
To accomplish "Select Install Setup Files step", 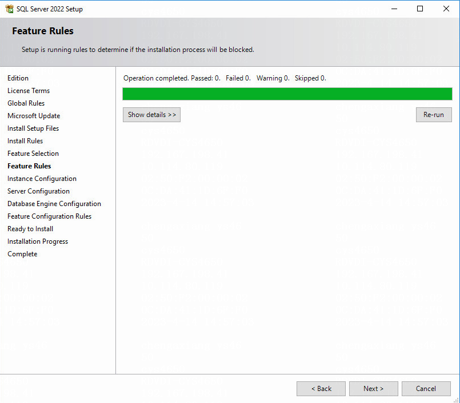I will coord(33,128).
